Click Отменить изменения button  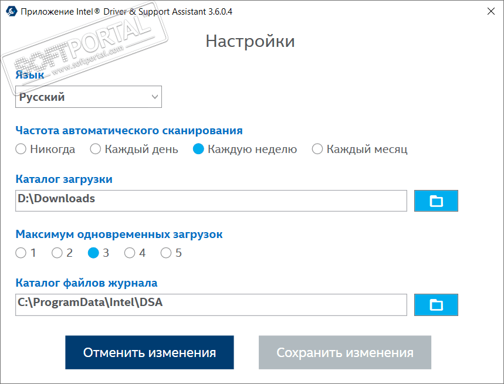point(150,352)
